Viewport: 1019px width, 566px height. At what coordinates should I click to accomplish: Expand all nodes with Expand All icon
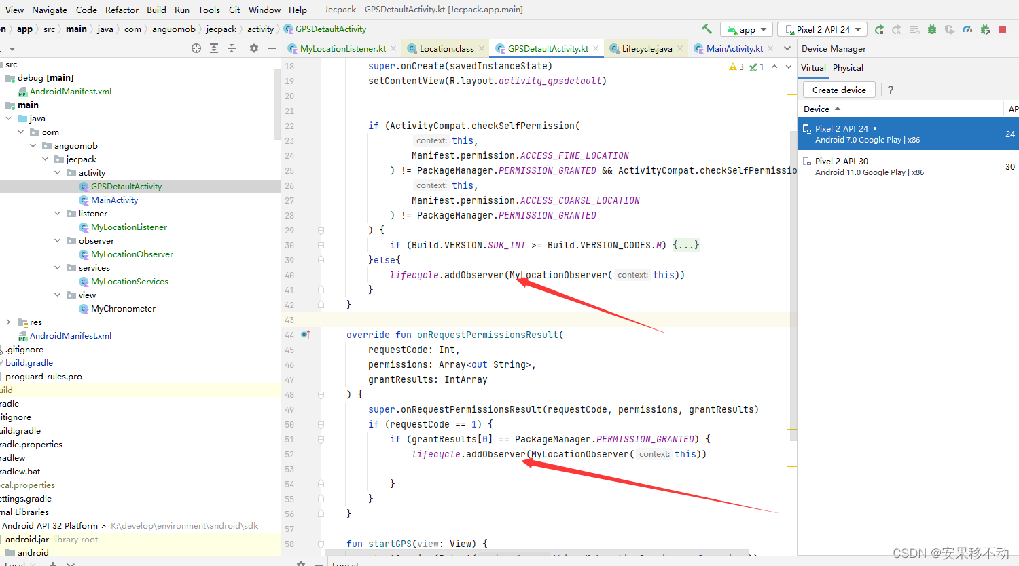tap(214, 48)
